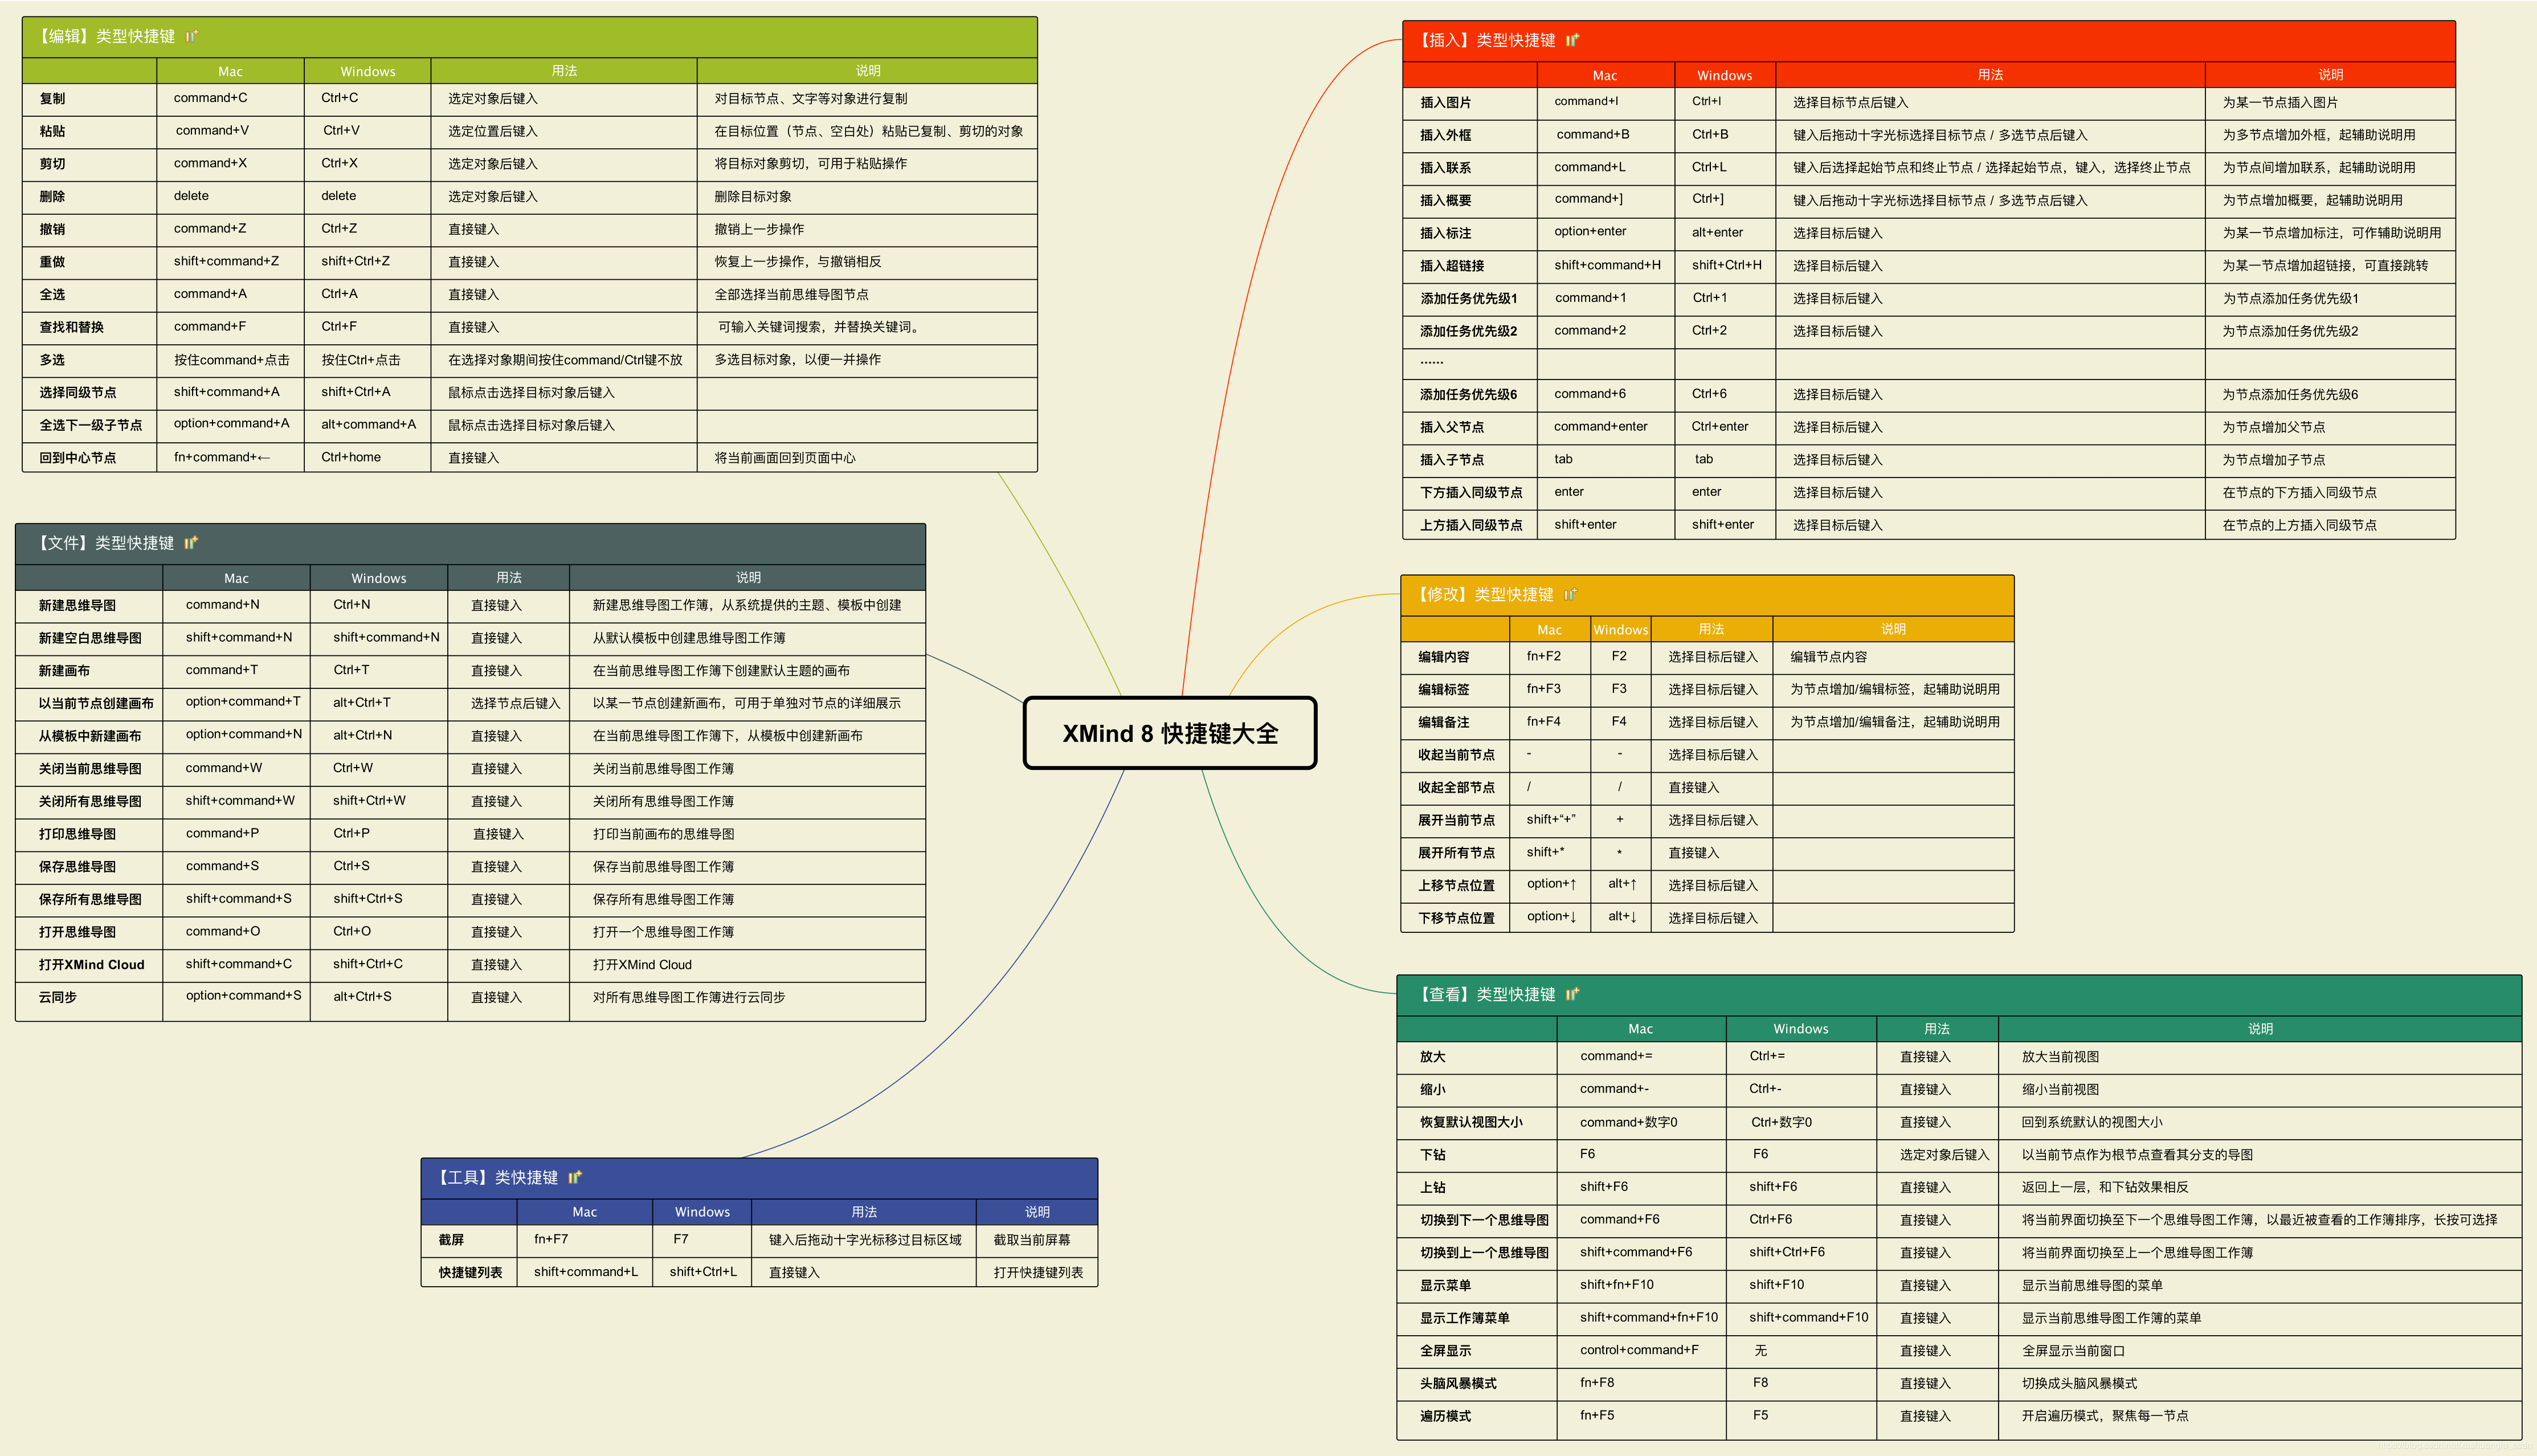Select the 截屏 row in tools table
The height and width of the screenshot is (1456, 2537).
pos(451,1240)
